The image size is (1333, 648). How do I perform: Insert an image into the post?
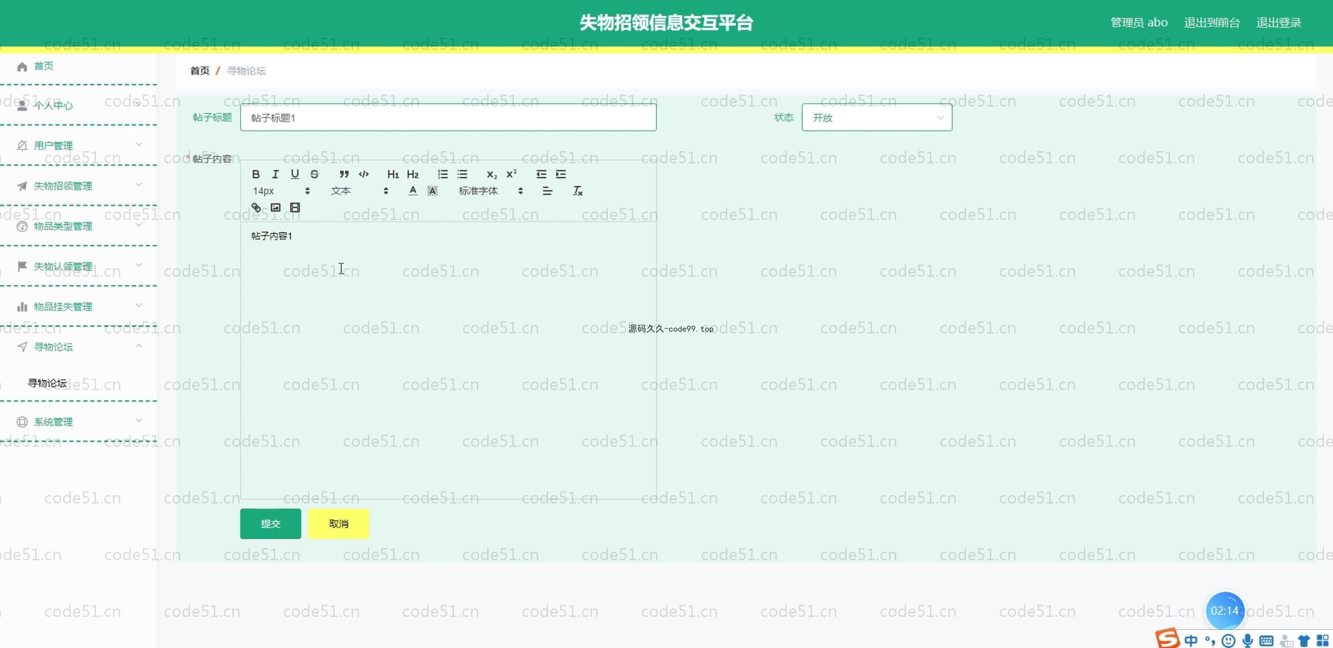click(x=275, y=207)
